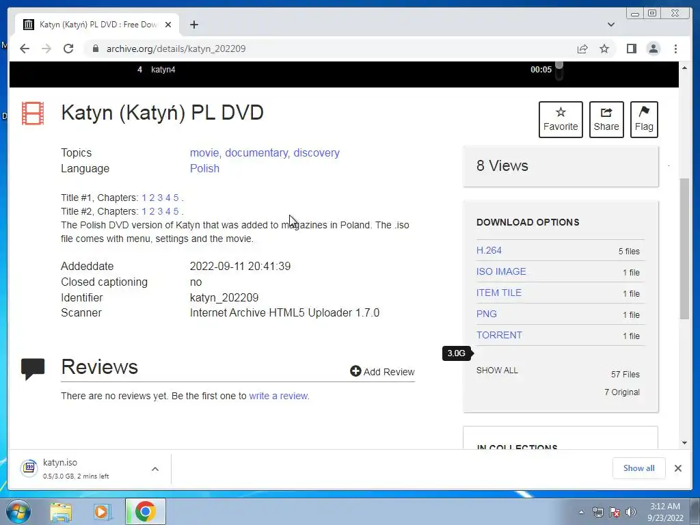Click the lock icon in address bar

click(x=95, y=49)
